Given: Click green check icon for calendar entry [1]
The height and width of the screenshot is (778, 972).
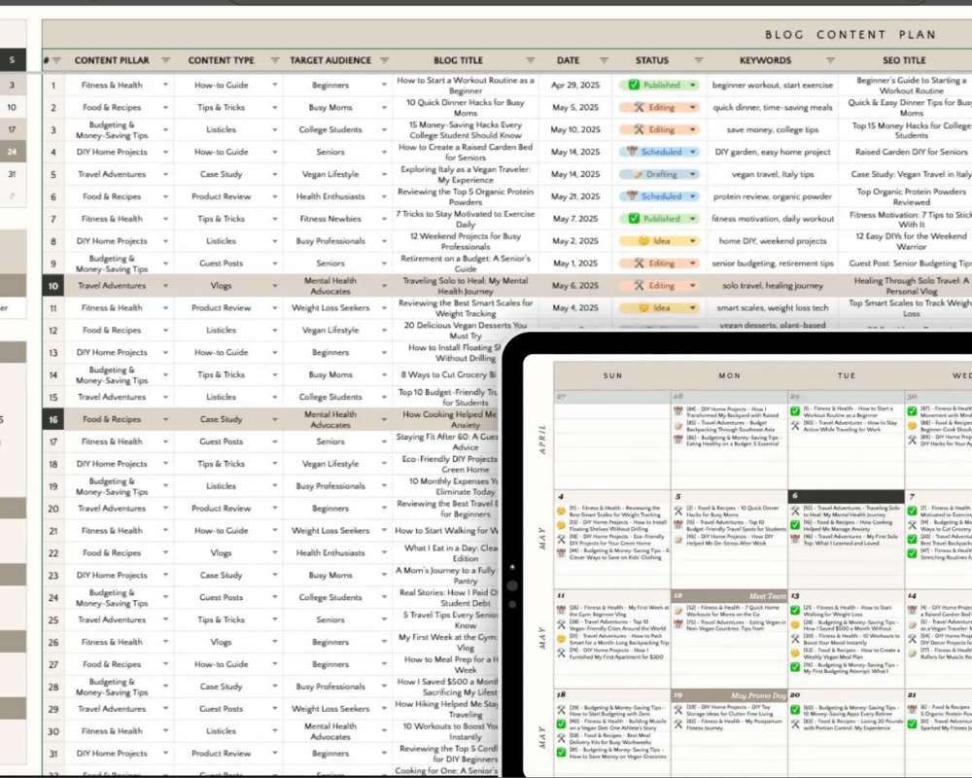Looking at the screenshot, I should tap(795, 410).
